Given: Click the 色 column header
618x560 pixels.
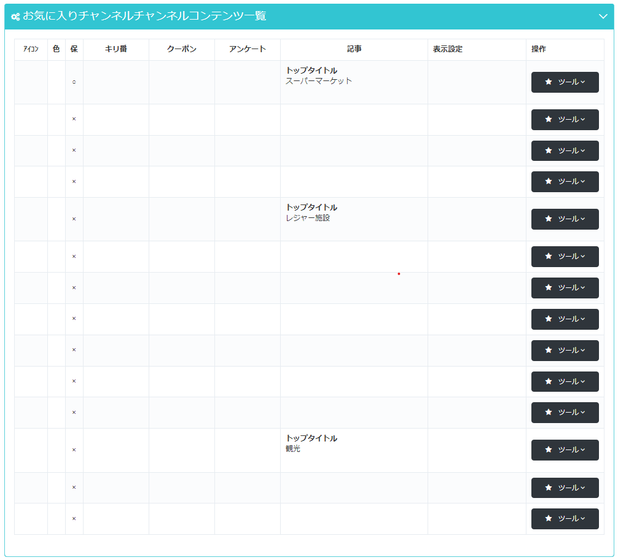Looking at the screenshot, I should [57, 49].
